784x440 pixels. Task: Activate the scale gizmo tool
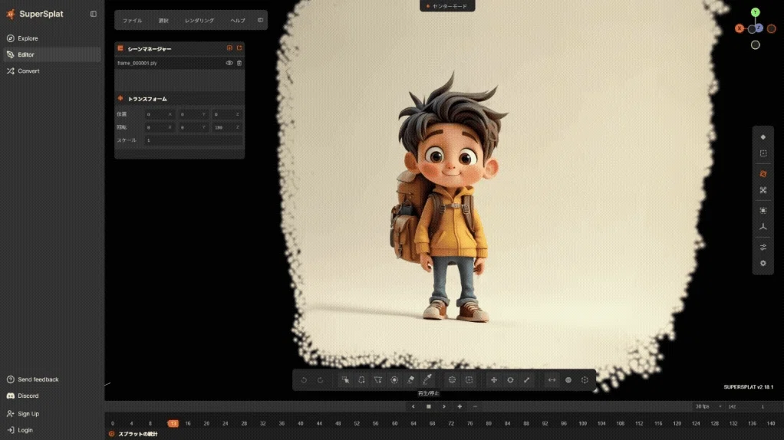click(x=526, y=380)
